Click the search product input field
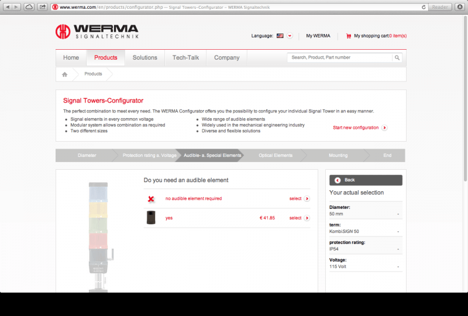Viewport: 468px width, 316px height. (340, 57)
